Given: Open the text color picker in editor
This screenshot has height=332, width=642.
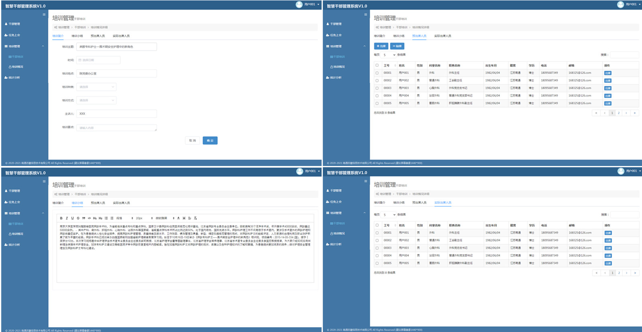Looking at the screenshot, I should point(178,218).
